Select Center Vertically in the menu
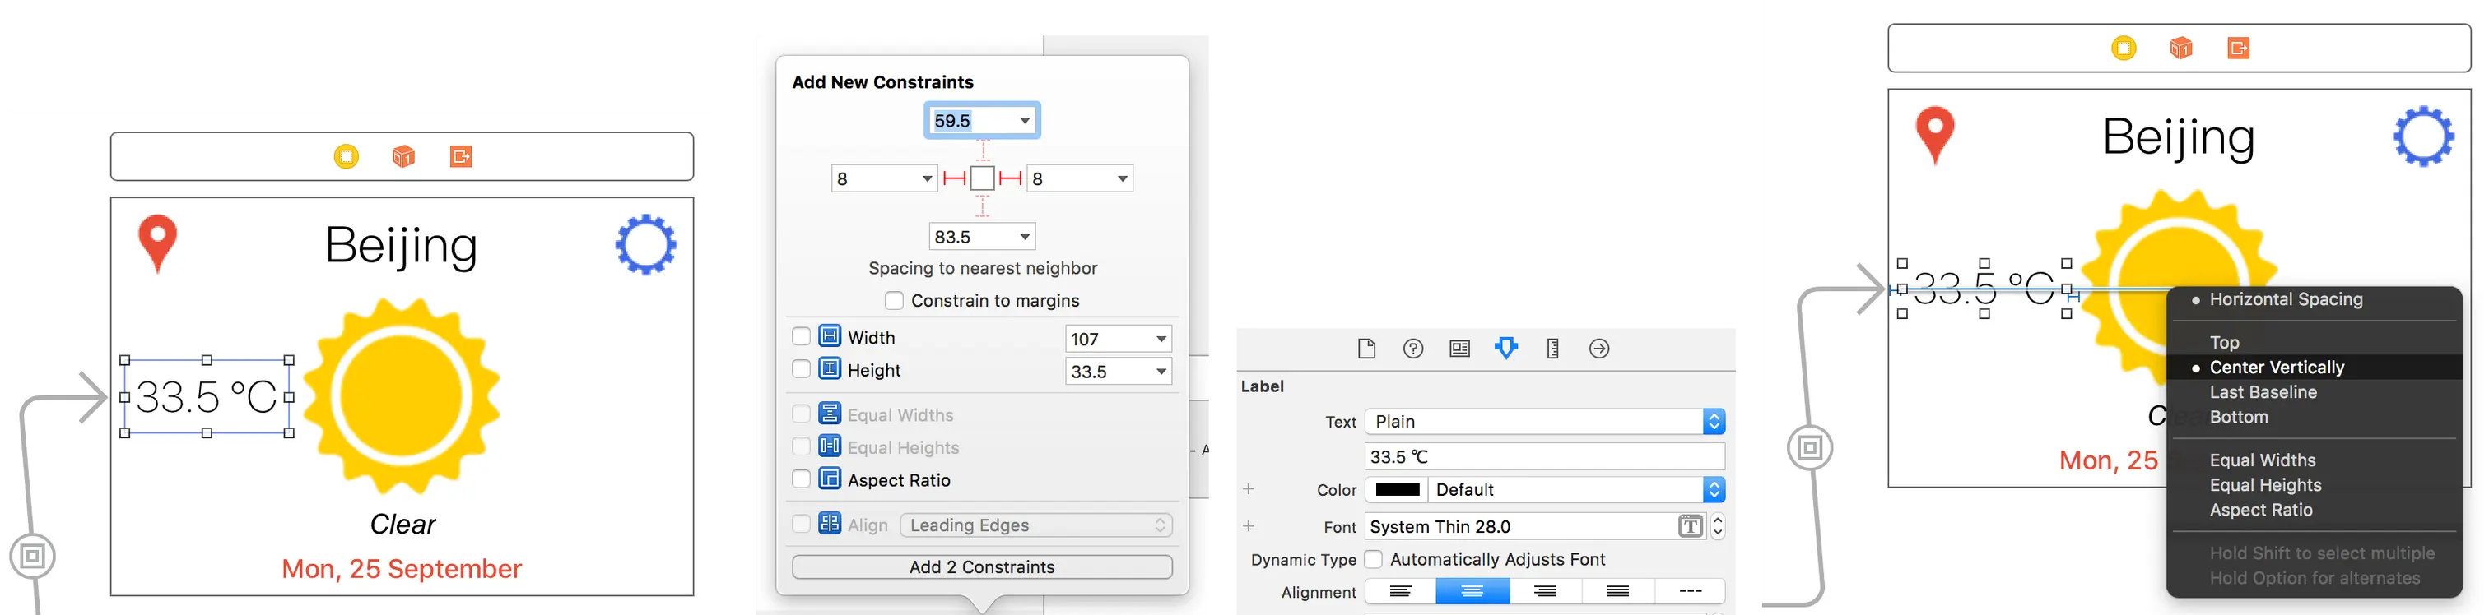 click(x=2315, y=367)
